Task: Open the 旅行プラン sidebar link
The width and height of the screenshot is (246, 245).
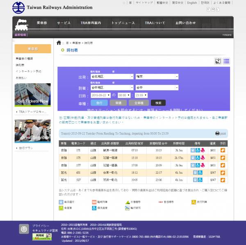Action: pyautogui.click(x=26, y=148)
